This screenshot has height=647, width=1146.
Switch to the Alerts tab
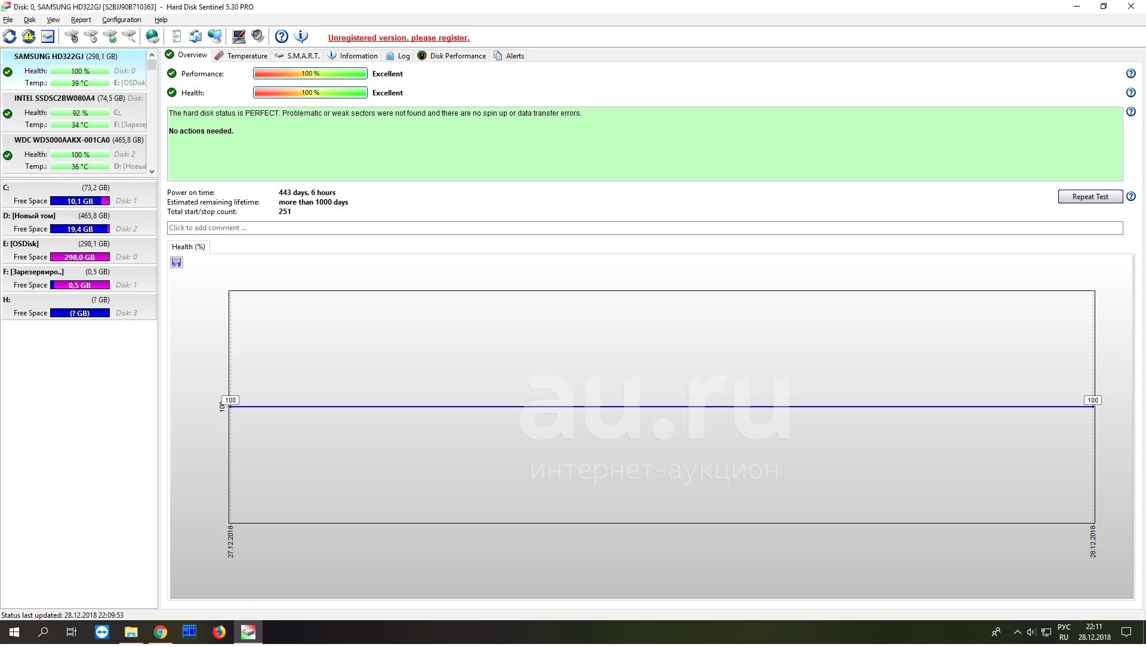tap(509, 56)
